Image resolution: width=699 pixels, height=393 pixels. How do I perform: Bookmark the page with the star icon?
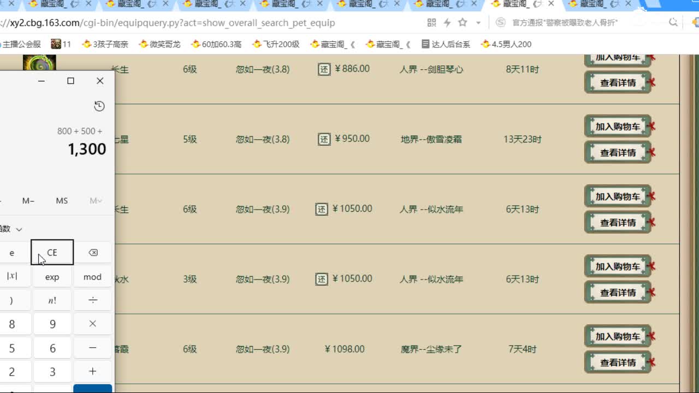463,22
